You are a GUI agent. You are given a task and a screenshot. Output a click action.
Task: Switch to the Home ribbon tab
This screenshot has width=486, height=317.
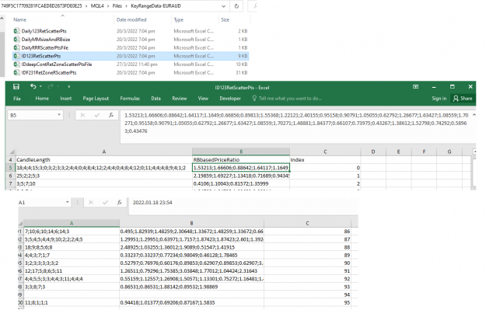(x=42, y=99)
